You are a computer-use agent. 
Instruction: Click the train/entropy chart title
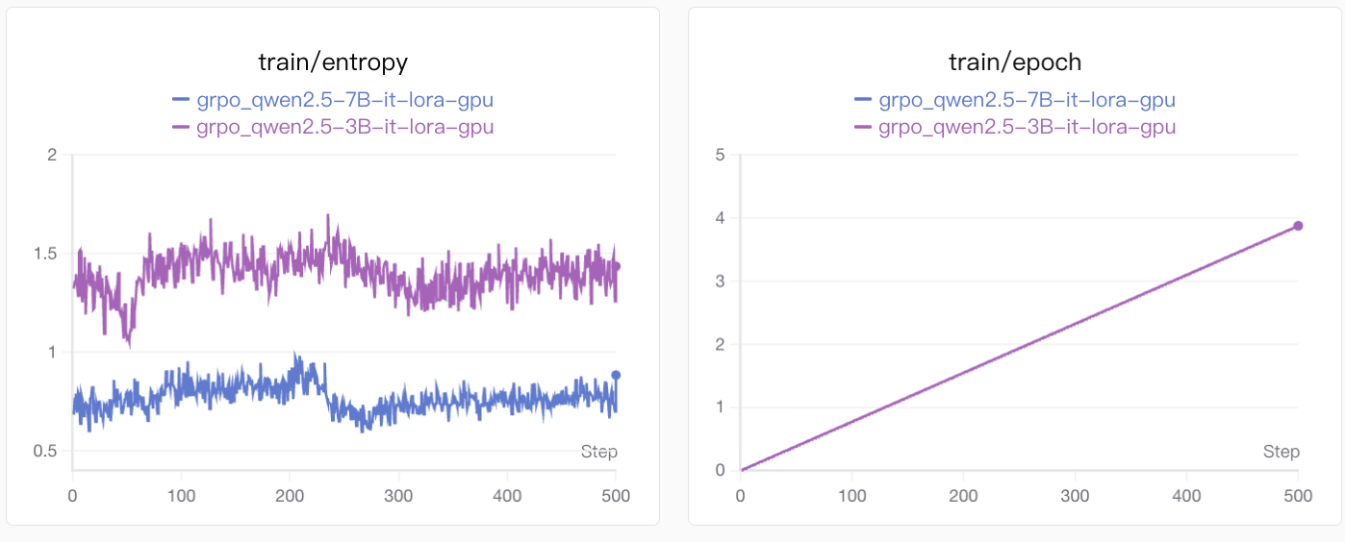[x=333, y=62]
